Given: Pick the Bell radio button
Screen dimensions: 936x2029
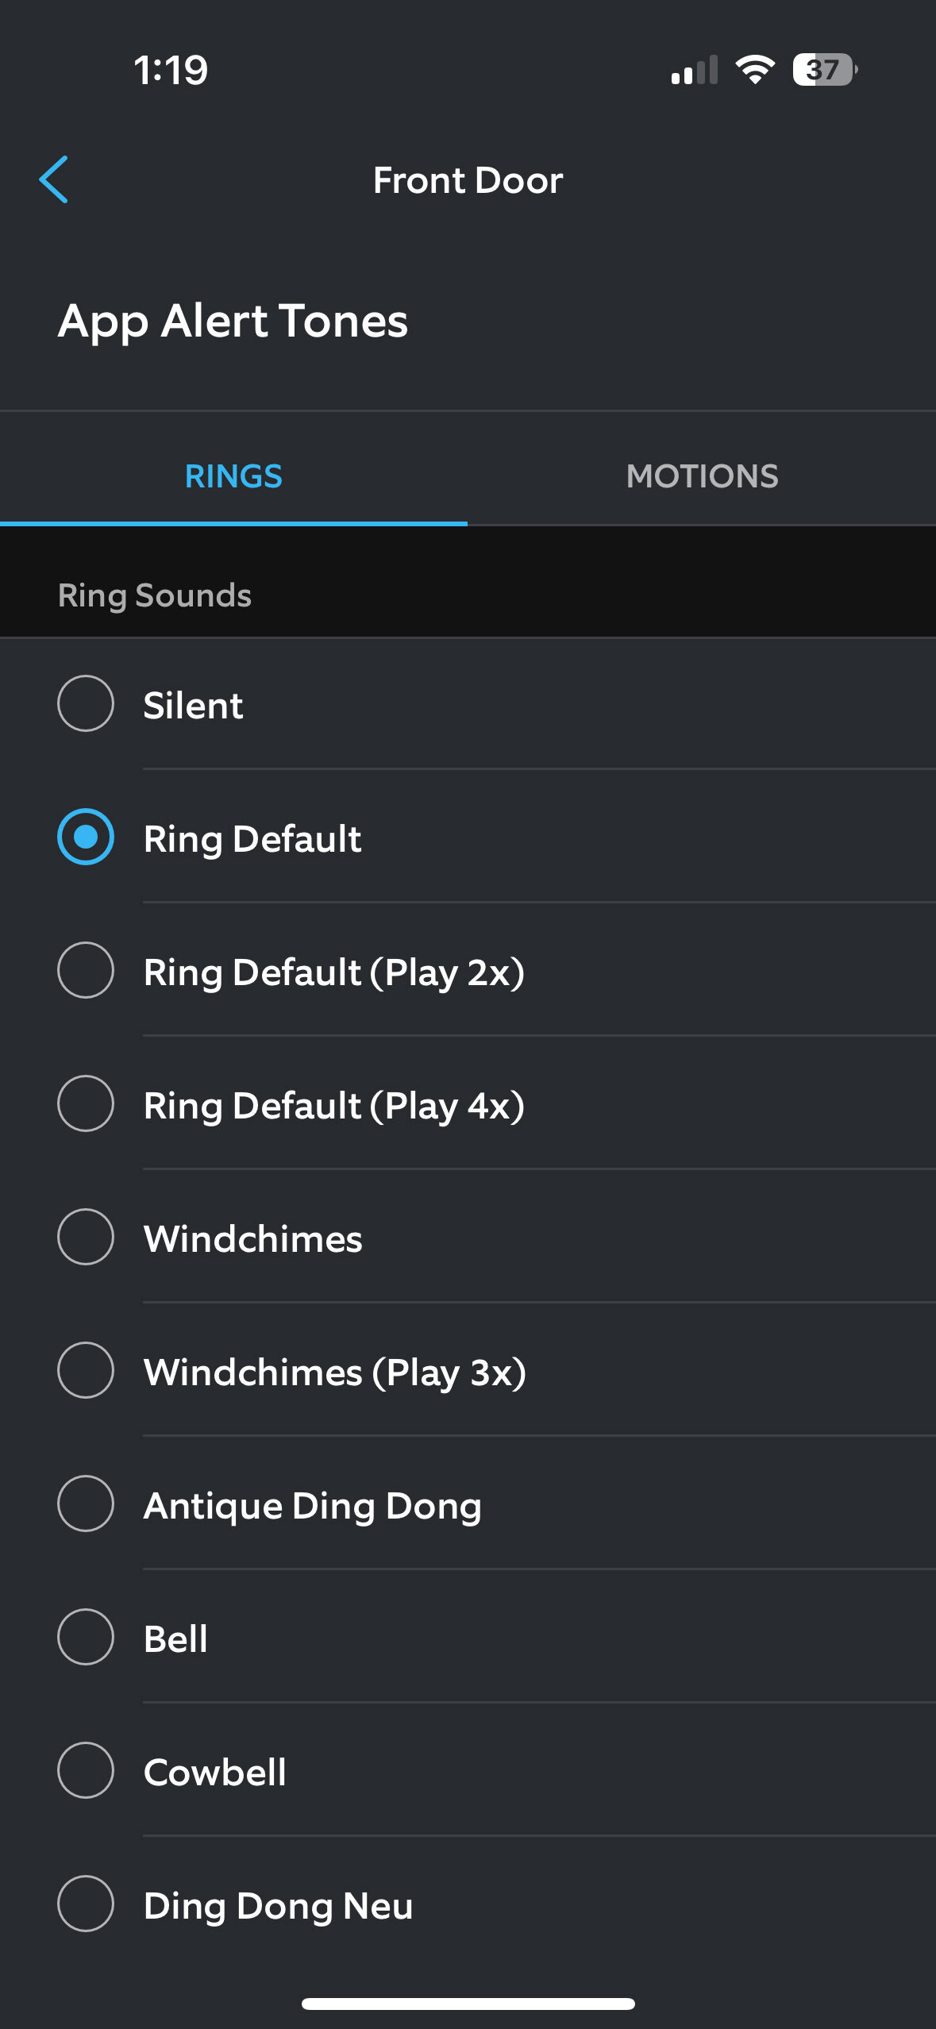Looking at the screenshot, I should coord(86,1637).
